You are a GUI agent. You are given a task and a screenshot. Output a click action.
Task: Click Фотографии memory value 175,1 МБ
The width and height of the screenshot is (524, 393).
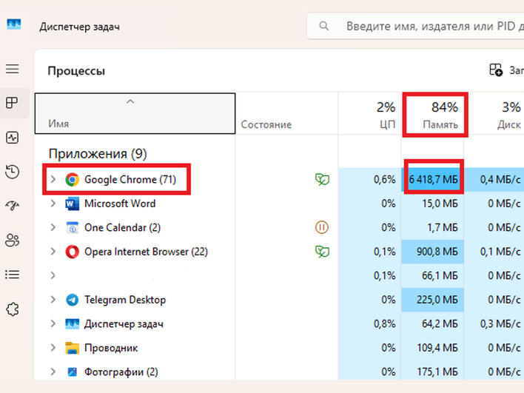437,372
